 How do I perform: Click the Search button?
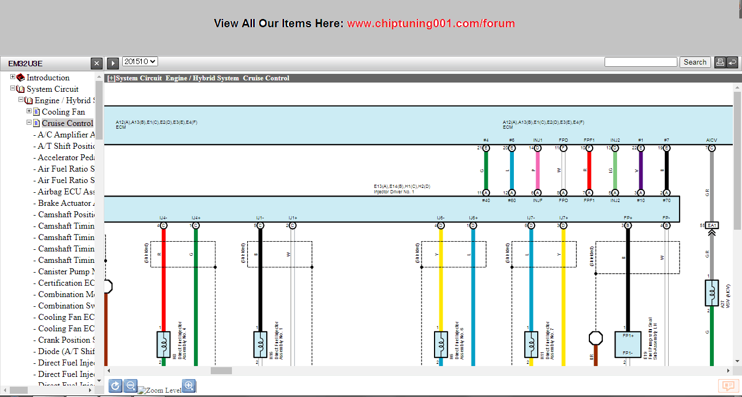[x=695, y=62]
